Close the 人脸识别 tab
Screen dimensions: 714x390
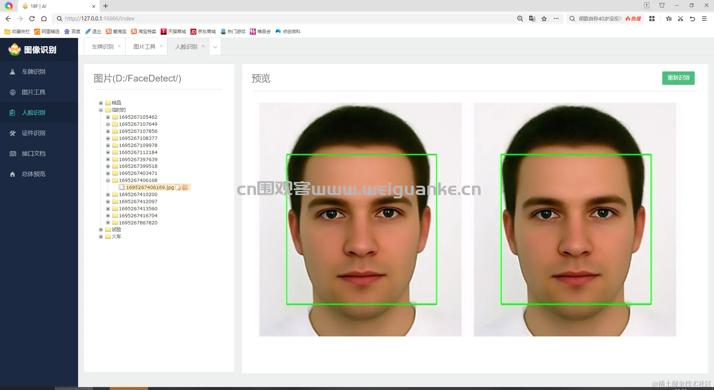click(x=203, y=46)
